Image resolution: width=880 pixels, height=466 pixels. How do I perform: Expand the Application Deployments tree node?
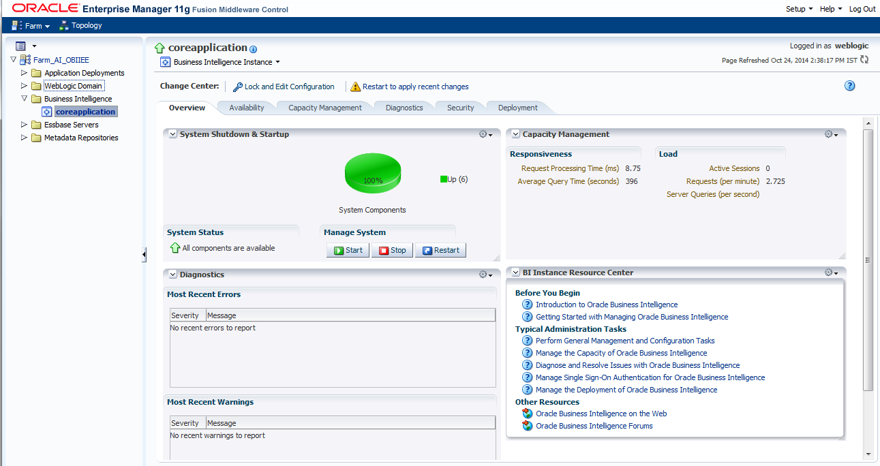tap(25, 73)
